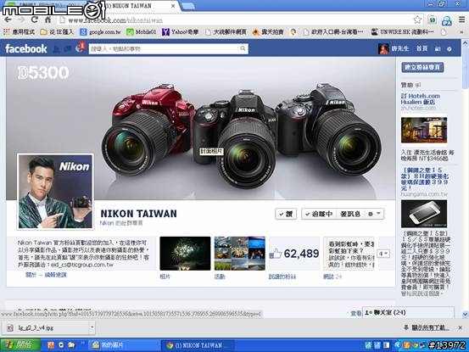
Task: Reload the page with the refresh icon
Action: [x=35, y=20]
